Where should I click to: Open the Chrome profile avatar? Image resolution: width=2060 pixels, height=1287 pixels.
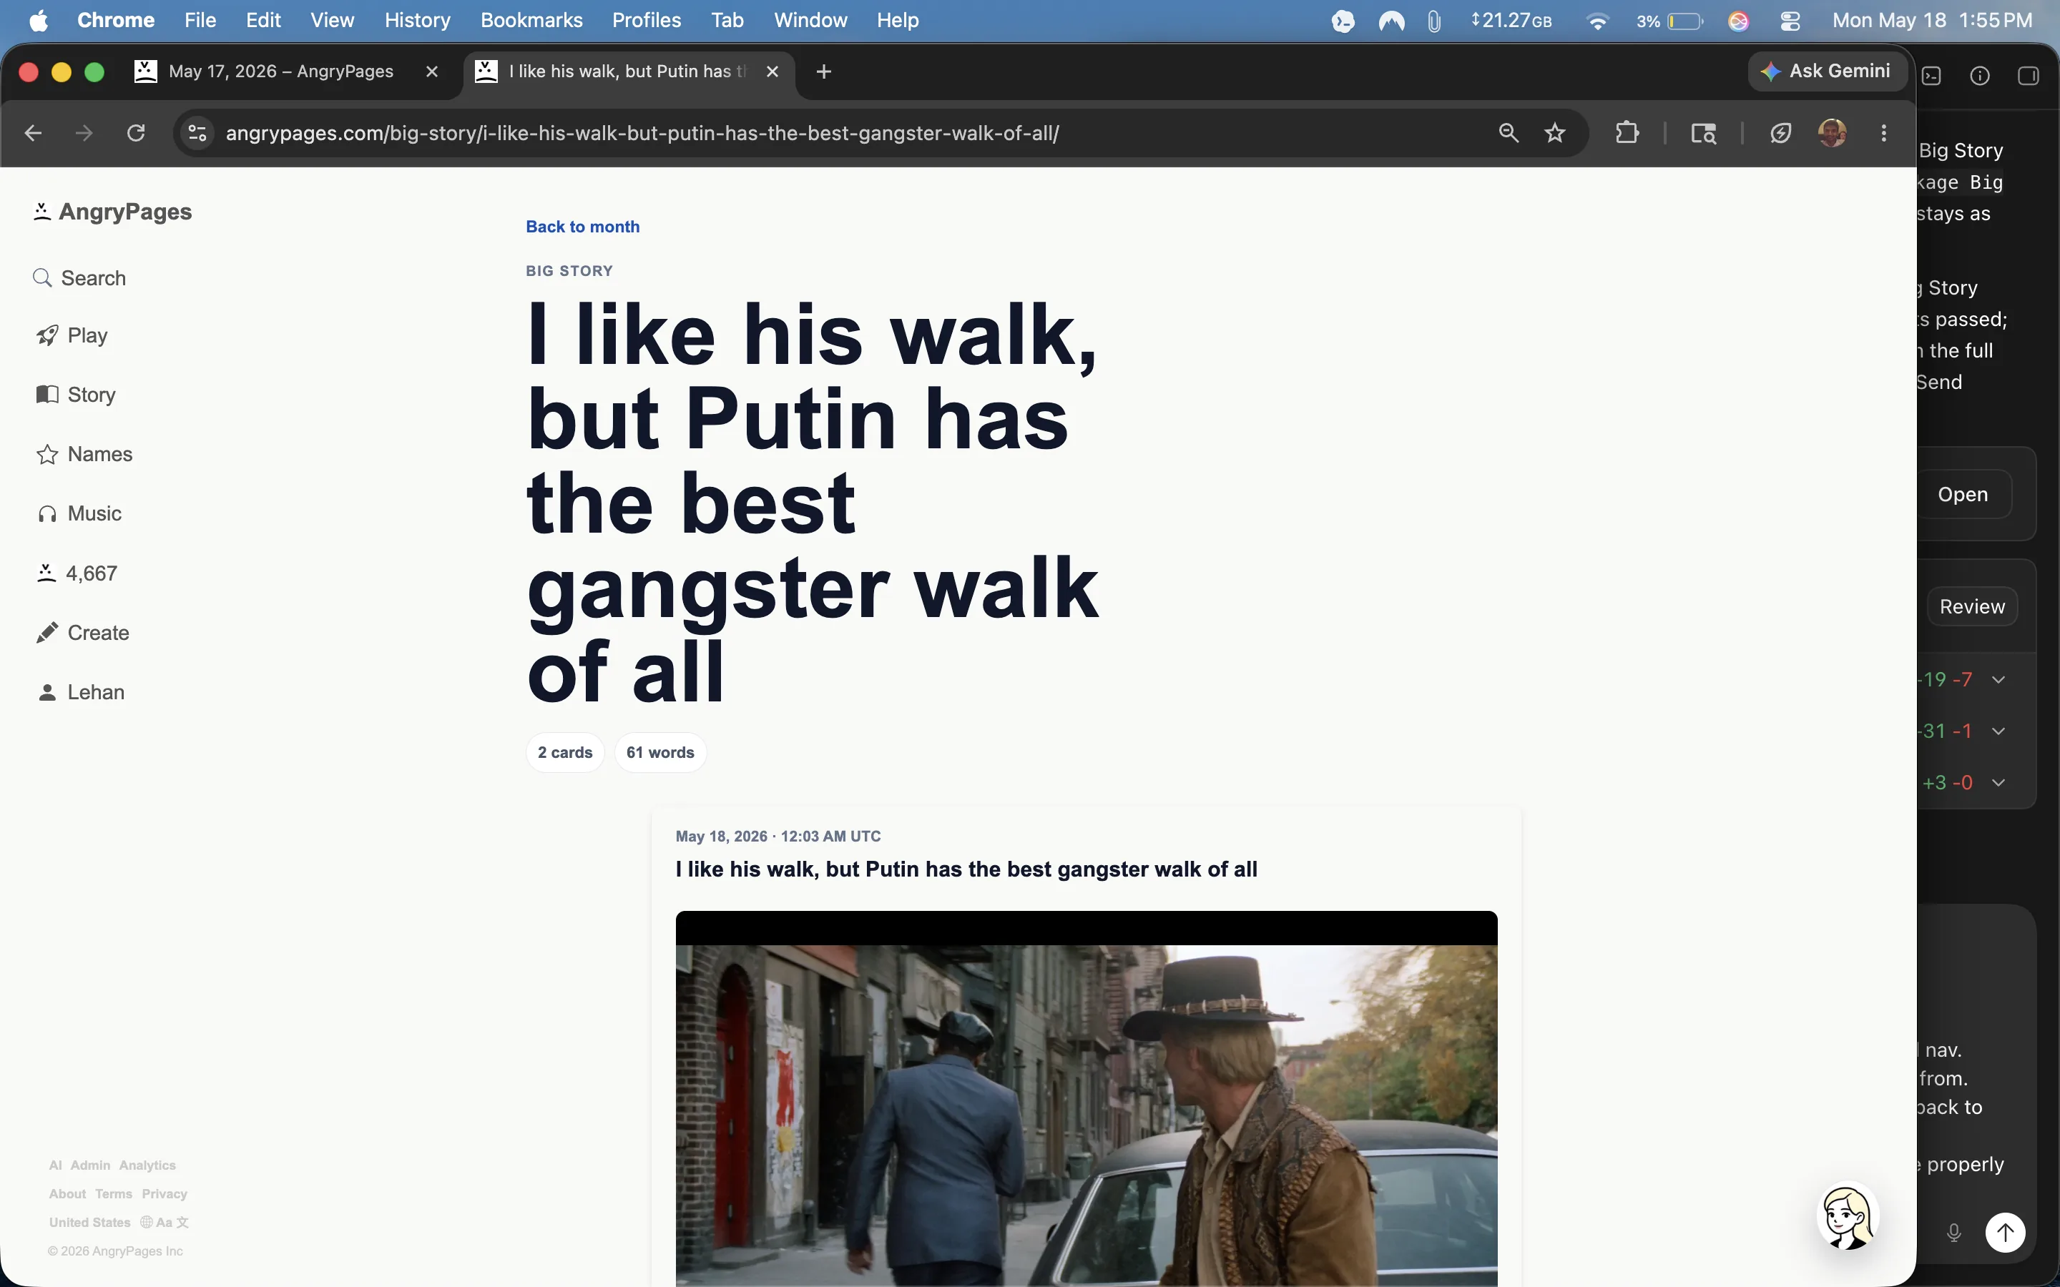pyautogui.click(x=1832, y=133)
